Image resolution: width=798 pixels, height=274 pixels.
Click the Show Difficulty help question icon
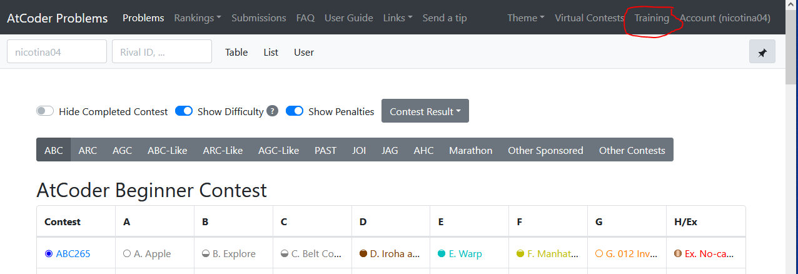272,111
